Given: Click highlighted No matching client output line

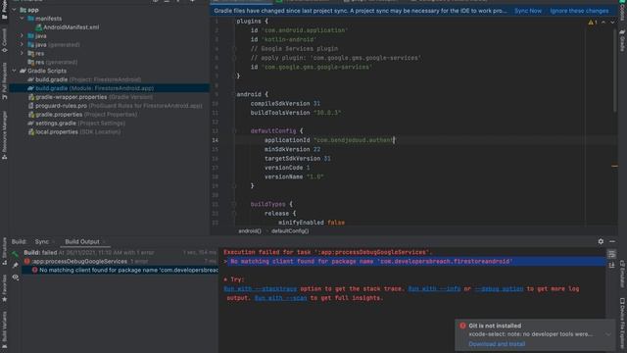Looking at the screenshot, I should pos(413,262).
